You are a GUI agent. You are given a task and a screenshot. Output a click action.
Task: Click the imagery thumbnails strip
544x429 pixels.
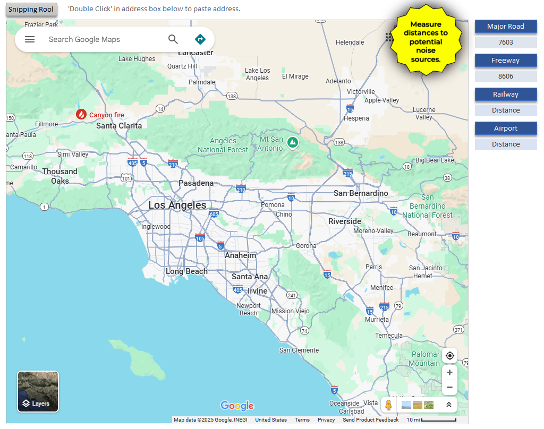click(x=418, y=405)
